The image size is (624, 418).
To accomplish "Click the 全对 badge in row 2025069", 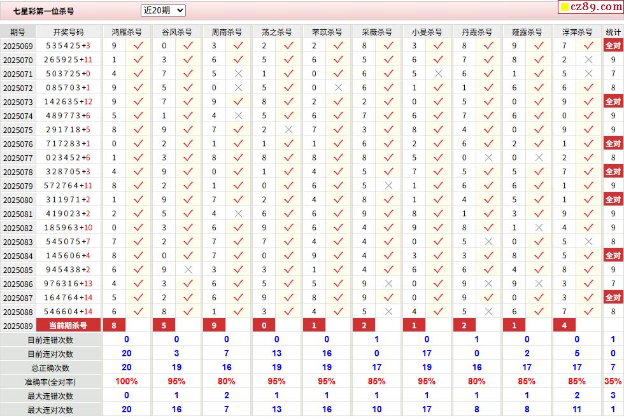I will click(613, 45).
